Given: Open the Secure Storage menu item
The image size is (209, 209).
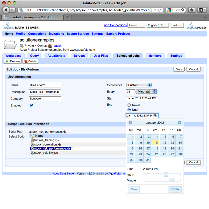Looking at the screenshot, I should click(x=78, y=34).
